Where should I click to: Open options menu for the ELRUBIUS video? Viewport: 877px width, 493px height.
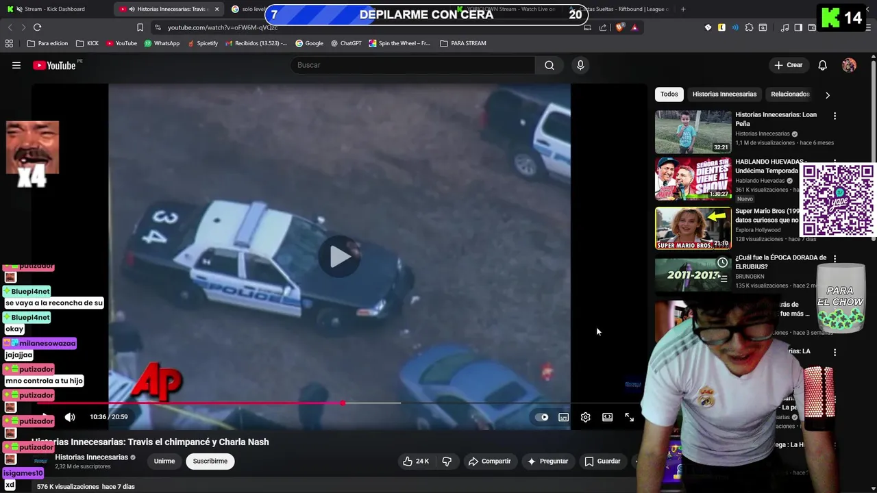[835, 259]
